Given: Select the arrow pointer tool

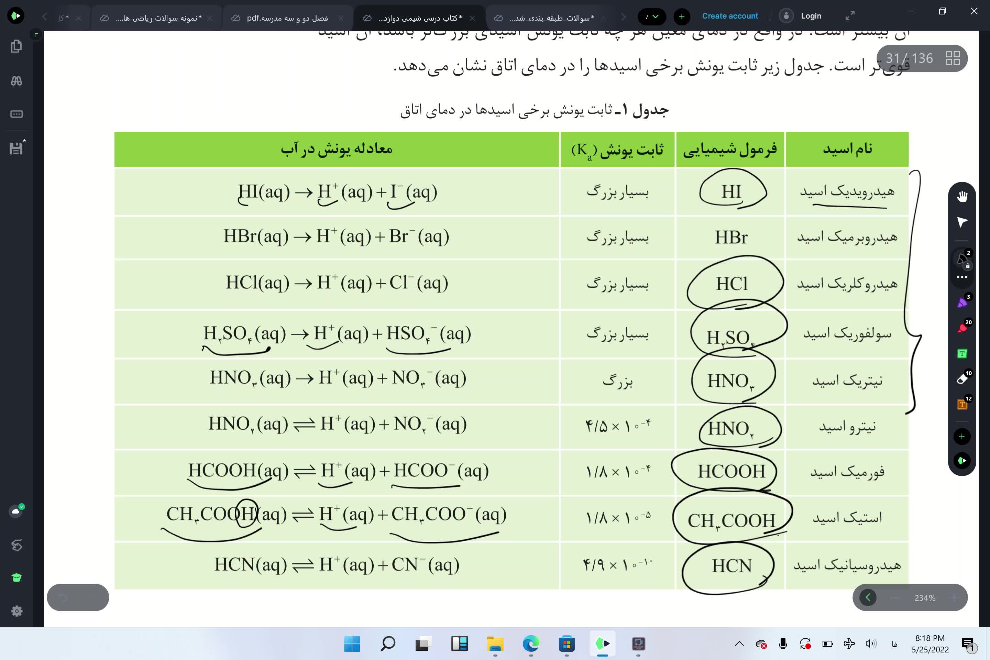Looking at the screenshot, I should [x=962, y=222].
